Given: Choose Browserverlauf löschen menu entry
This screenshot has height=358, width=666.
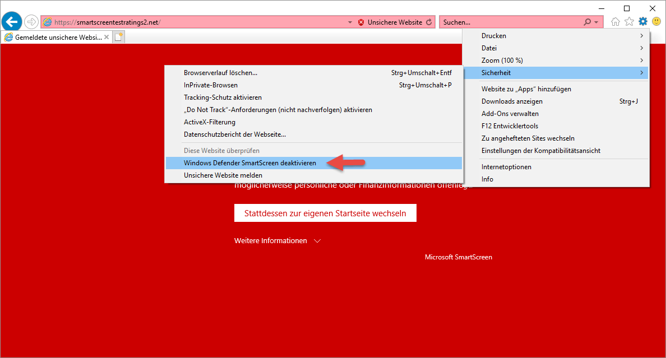Looking at the screenshot, I should pyautogui.click(x=221, y=73).
